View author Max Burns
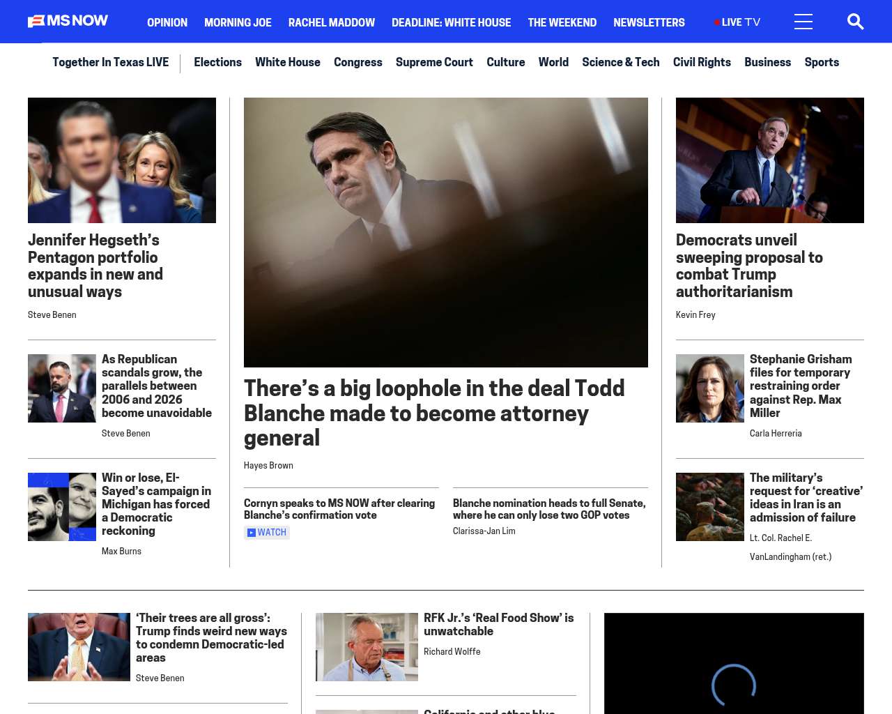Image resolution: width=892 pixels, height=714 pixels. tap(121, 552)
